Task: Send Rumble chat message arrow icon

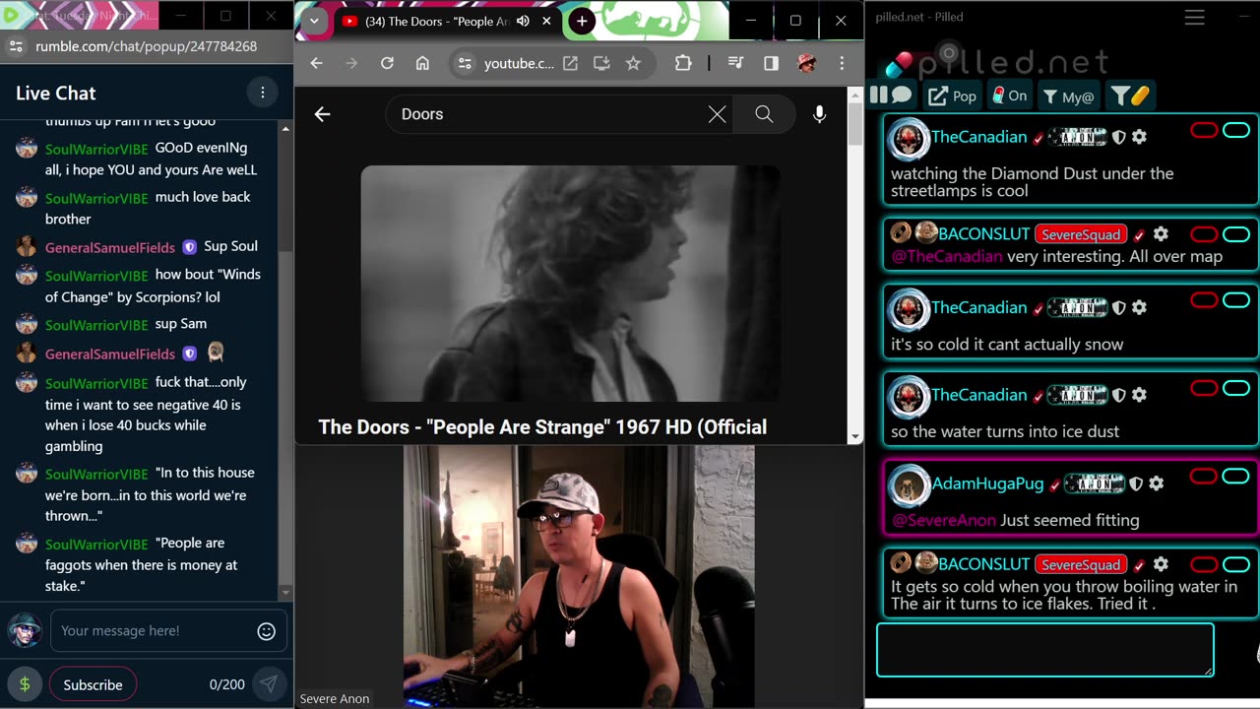Action: tap(268, 684)
